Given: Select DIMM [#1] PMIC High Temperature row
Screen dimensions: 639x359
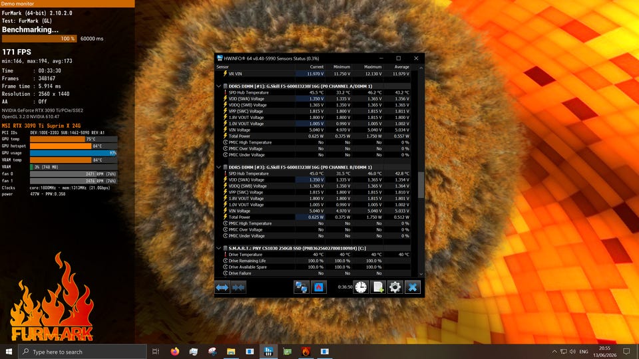Looking at the screenshot, I should (x=313, y=142).
